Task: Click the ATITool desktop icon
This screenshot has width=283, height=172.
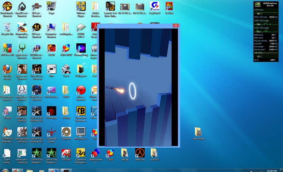Action: pos(66,153)
